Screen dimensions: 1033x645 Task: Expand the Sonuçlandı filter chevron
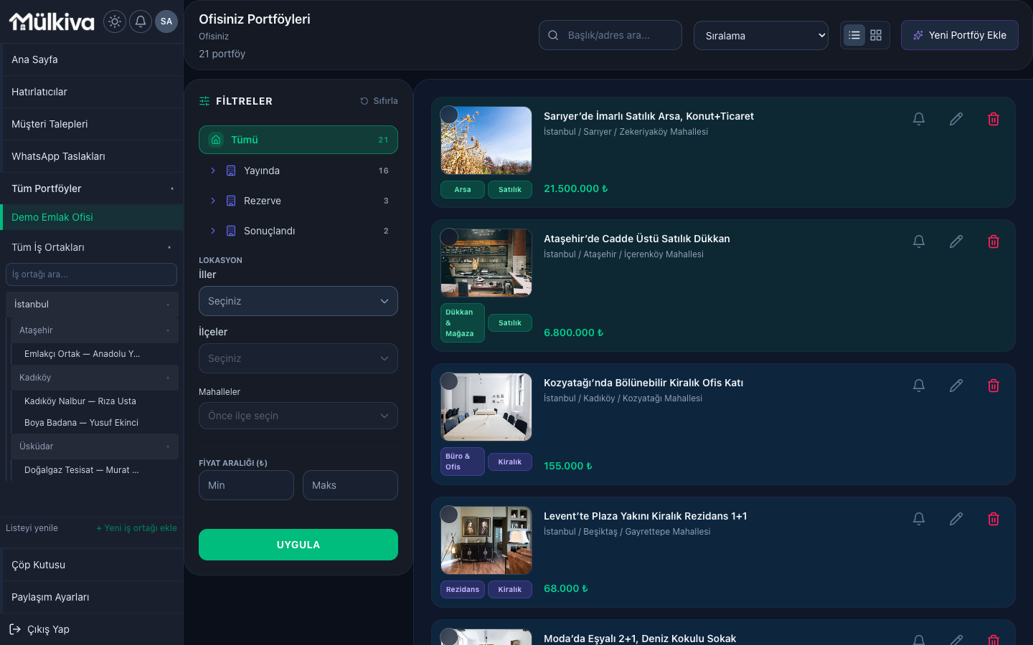[x=213, y=231]
